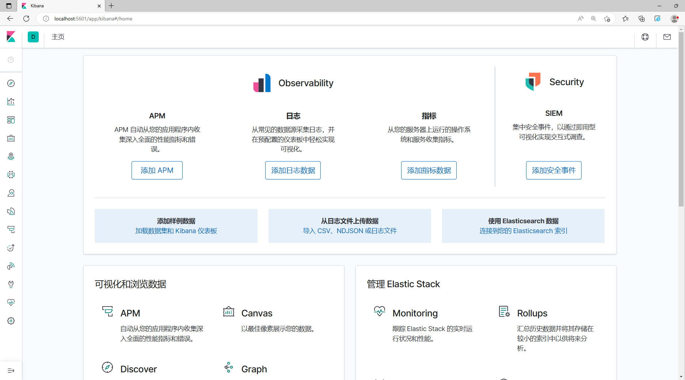The width and height of the screenshot is (685, 380).
Task: Click the Observability logo icon
Action: [262, 83]
